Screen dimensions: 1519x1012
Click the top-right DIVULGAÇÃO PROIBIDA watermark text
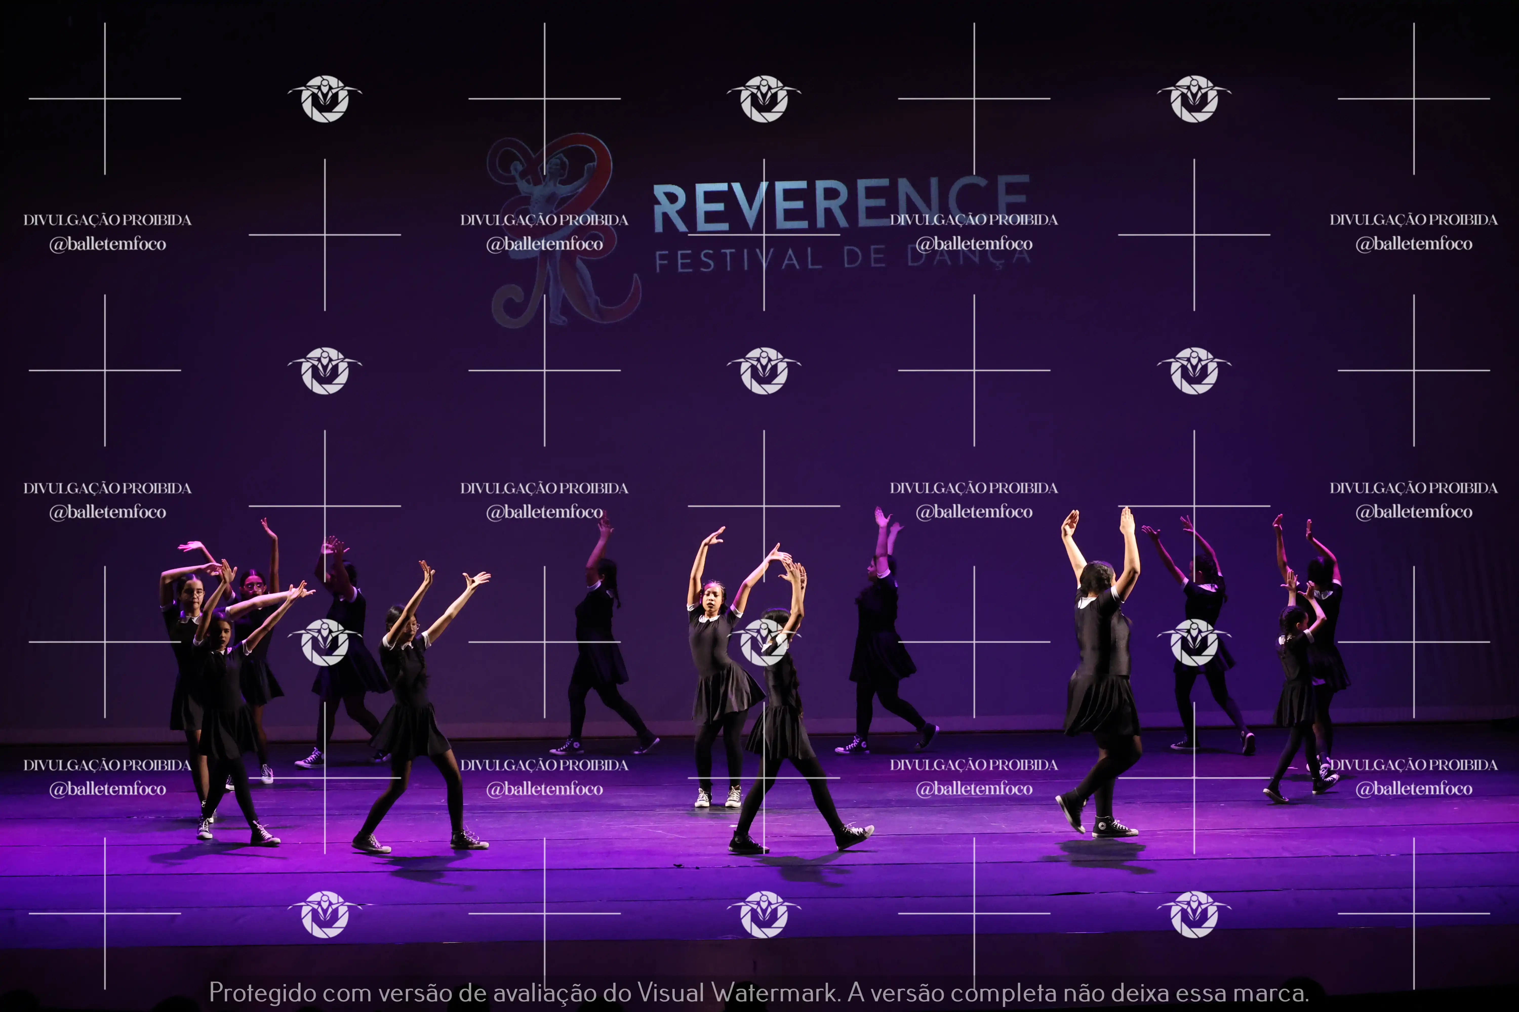coord(1413,220)
